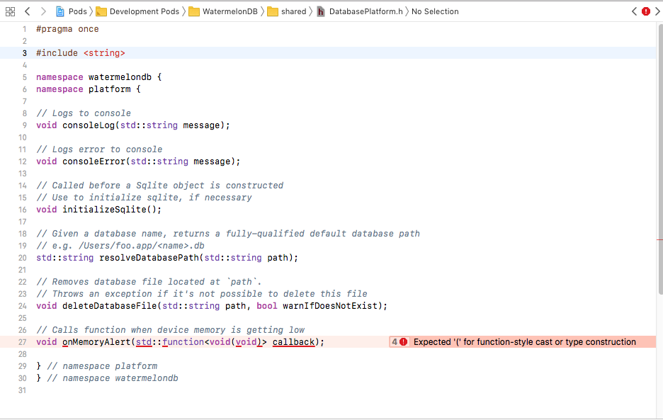
Task: Open the WatermelonDB breadcrumb
Action: (230, 11)
